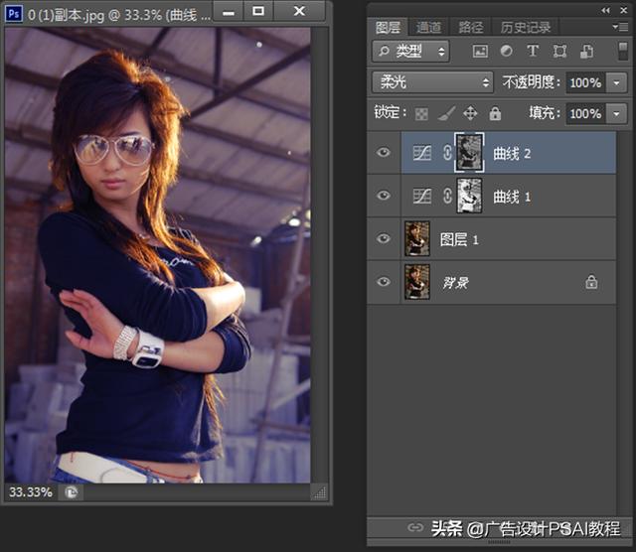Click the Ps icon in document title bar
Viewport: 636px width, 552px height.
pyautogui.click(x=13, y=14)
